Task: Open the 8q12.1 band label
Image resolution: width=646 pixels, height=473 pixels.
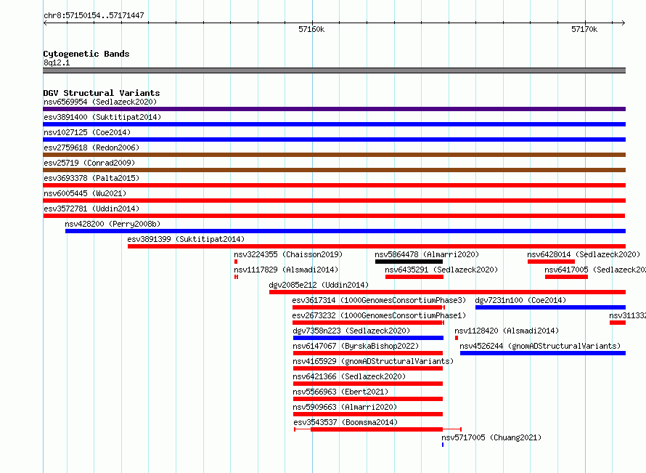Action: tap(57, 62)
